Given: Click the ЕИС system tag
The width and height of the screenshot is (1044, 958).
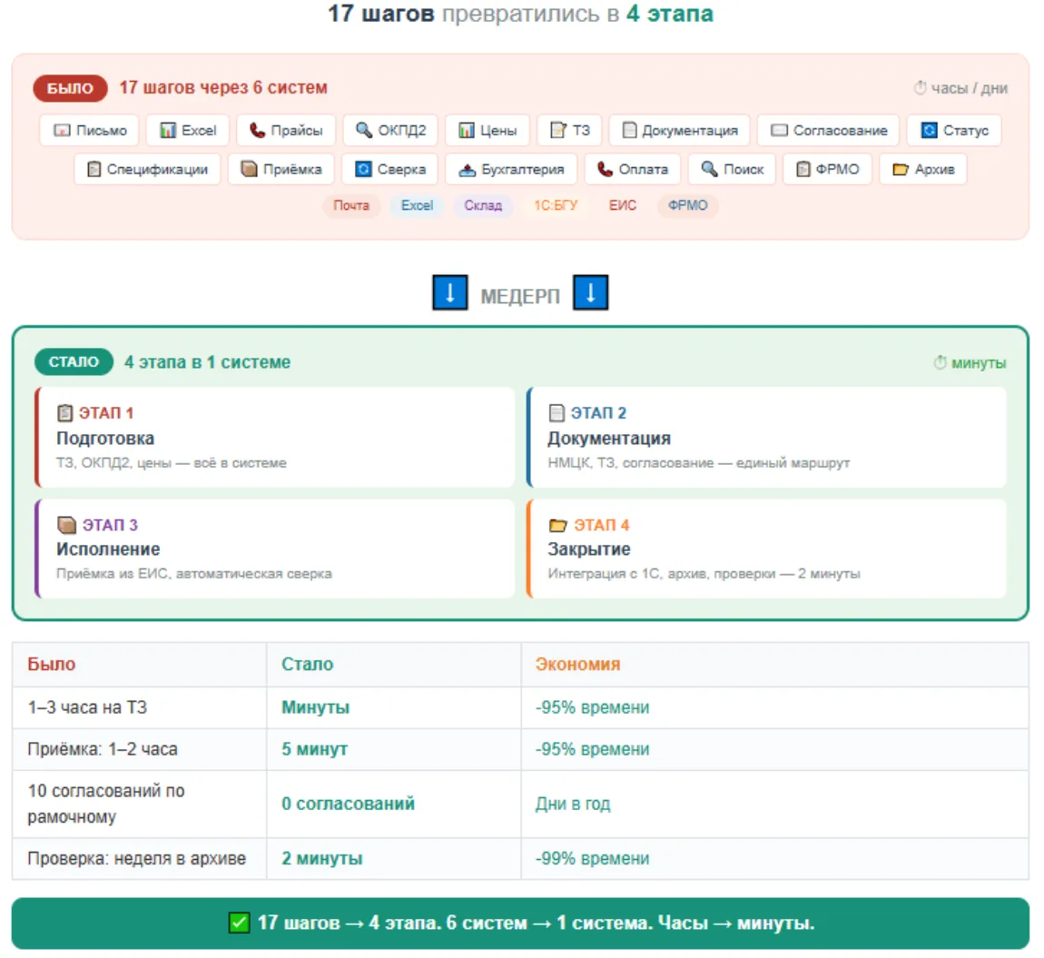Looking at the screenshot, I should 623,205.
